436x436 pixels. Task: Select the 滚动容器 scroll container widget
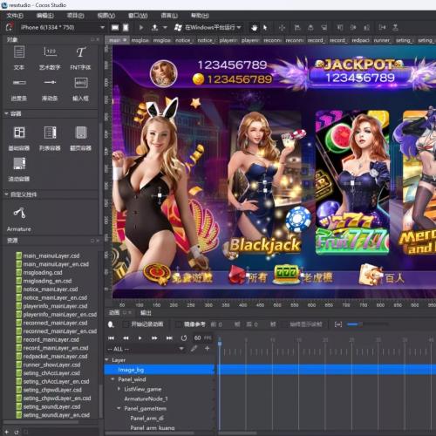point(19,163)
